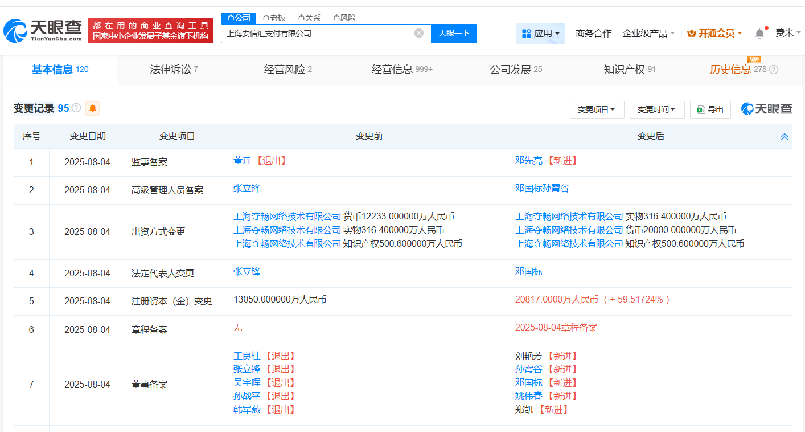
Task: Open the notification bell in the header
Action: pyautogui.click(x=759, y=34)
